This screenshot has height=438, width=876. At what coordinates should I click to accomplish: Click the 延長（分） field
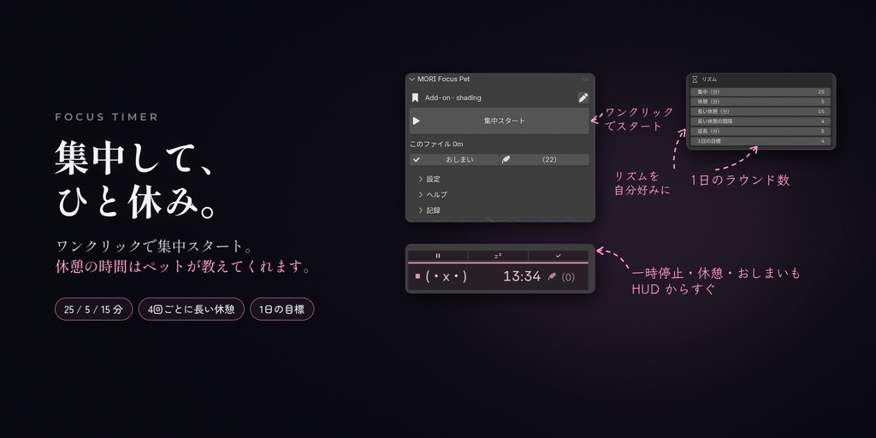tap(761, 131)
